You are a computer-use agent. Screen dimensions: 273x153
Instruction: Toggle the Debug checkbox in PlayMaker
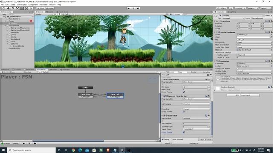pos(163,139)
